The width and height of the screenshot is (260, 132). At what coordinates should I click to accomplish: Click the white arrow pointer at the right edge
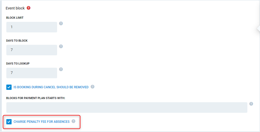[258, 28]
